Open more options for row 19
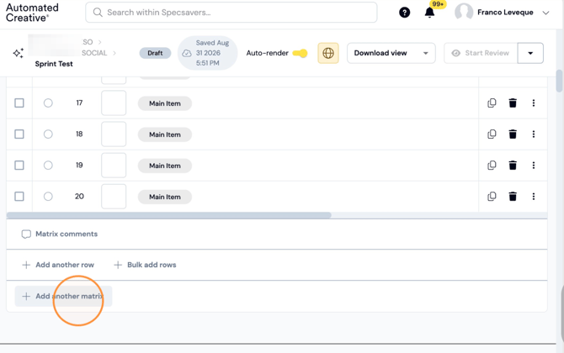The image size is (564, 353). click(x=534, y=166)
